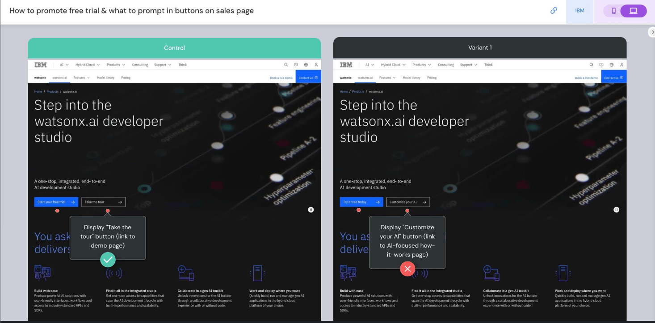Expand the Products menu in the Control panel
This screenshot has width=655, height=323.
pyautogui.click(x=116, y=65)
